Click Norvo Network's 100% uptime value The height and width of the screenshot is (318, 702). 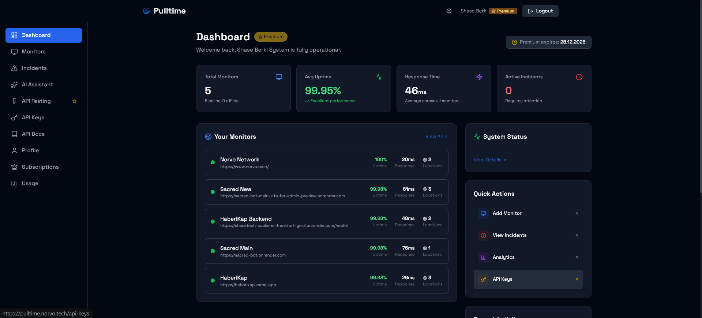pyautogui.click(x=380, y=160)
